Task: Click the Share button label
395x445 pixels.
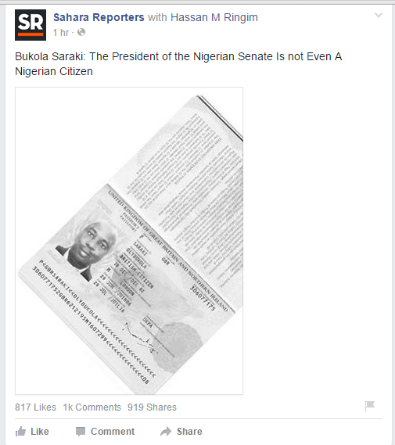Action: (189, 432)
